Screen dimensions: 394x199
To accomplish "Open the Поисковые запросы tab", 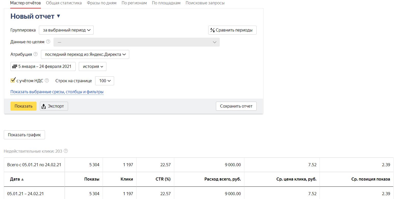I will (205, 3).
